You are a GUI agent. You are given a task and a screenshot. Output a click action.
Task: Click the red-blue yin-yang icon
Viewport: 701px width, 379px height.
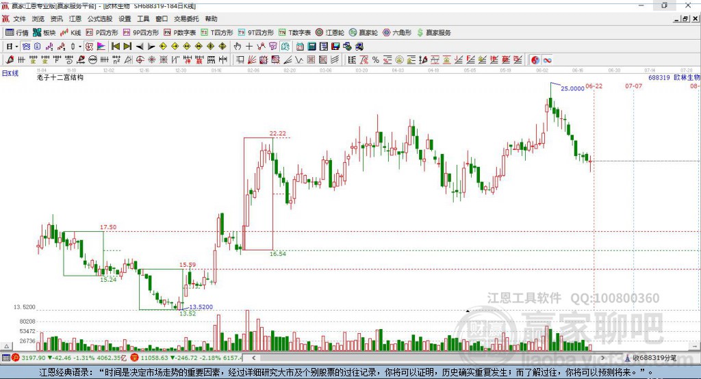(x=535, y=60)
